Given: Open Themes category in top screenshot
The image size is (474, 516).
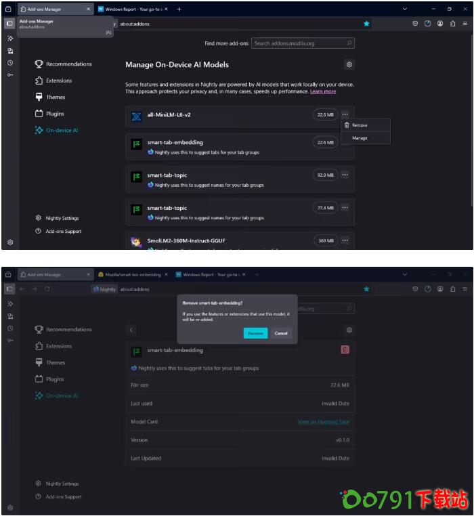Looking at the screenshot, I should click(x=50, y=97).
